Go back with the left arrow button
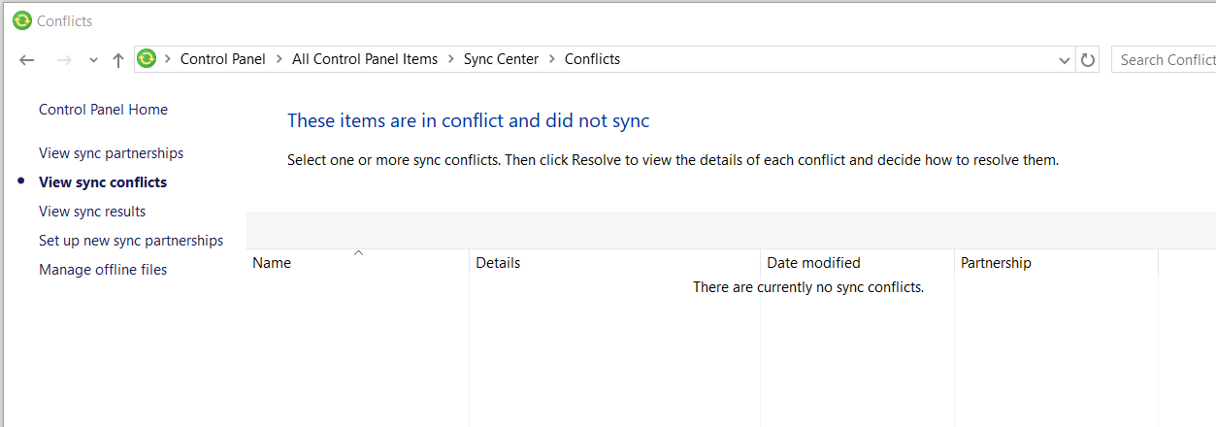The width and height of the screenshot is (1216, 427). click(x=27, y=60)
